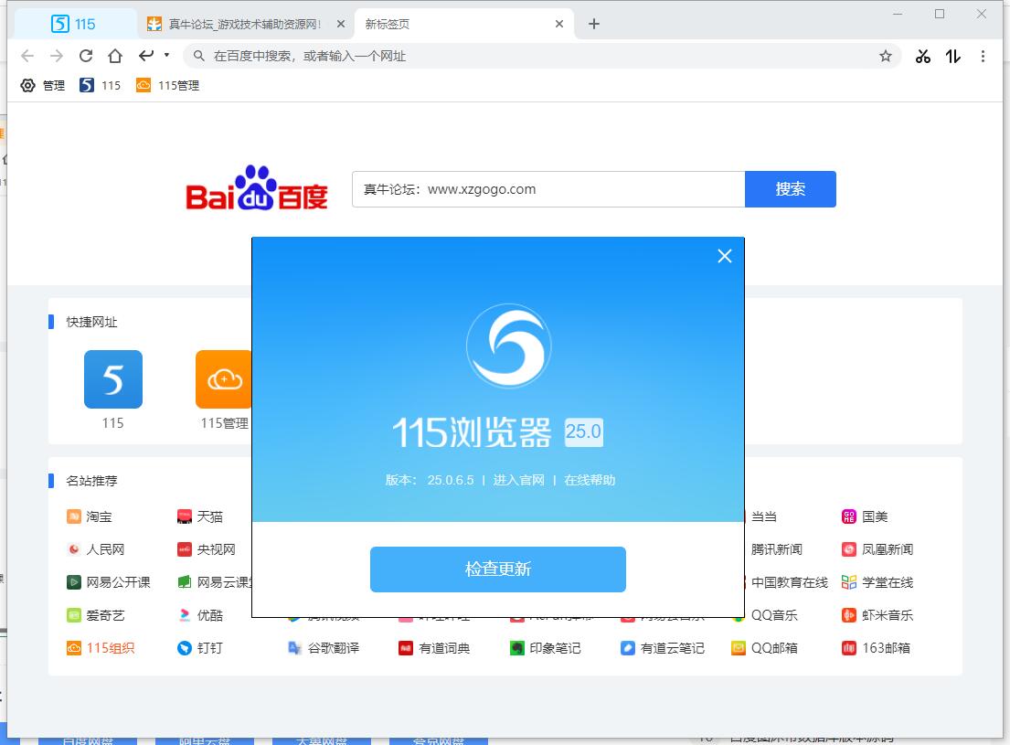Open 163邮箱 site link

point(877,648)
